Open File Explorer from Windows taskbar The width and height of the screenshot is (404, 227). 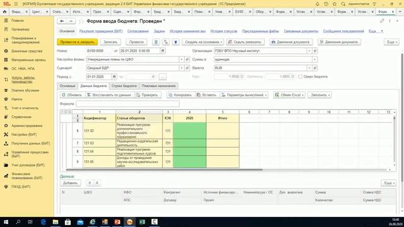(56, 222)
